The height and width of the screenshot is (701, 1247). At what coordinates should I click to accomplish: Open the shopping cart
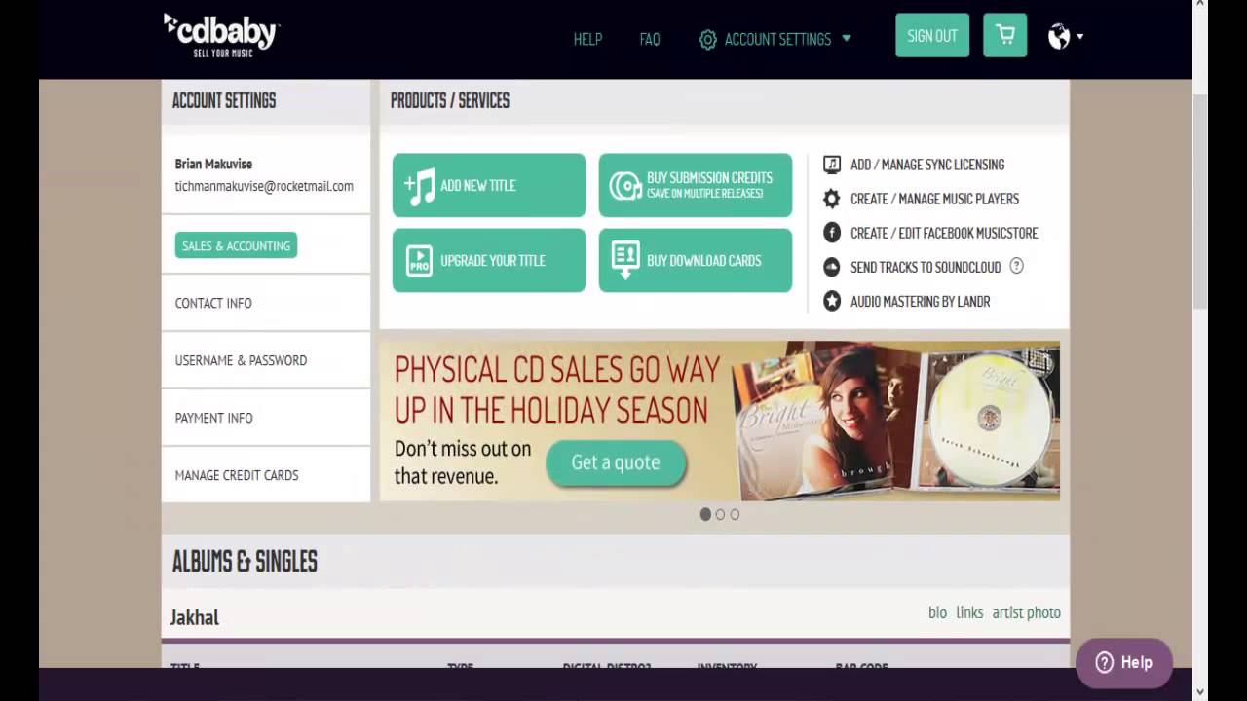1005,35
